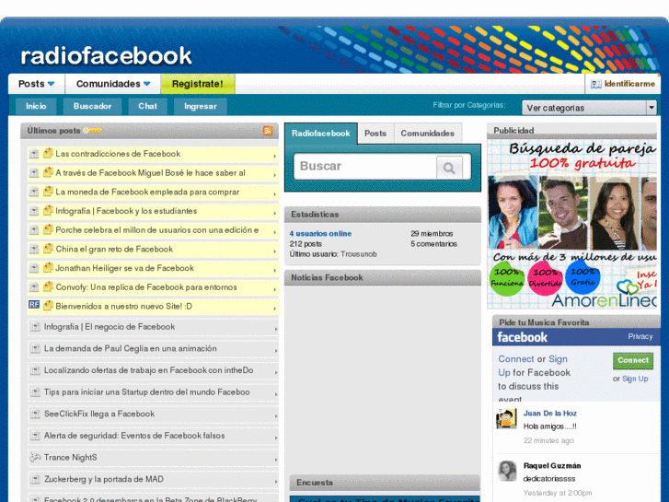Open post Alerta de seguridad: Eventos de Facebook falsos
This screenshot has height=502, width=669.
(134, 436)
